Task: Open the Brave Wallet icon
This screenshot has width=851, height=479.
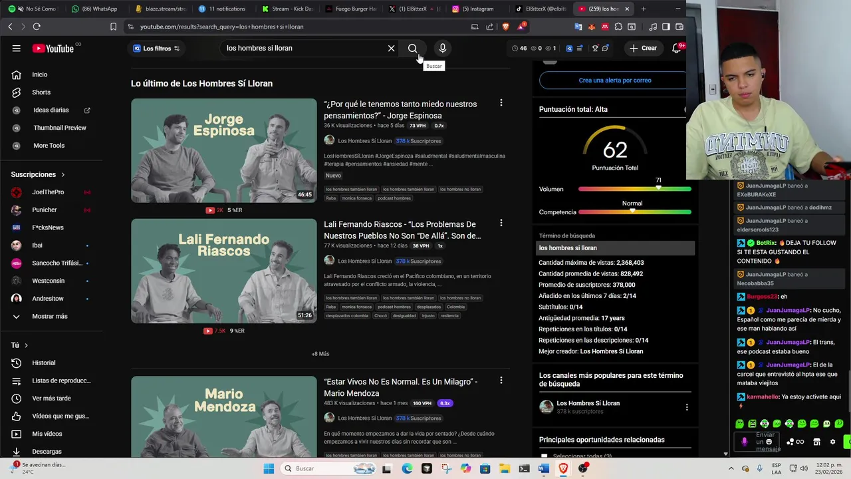Action: [679, 27]
